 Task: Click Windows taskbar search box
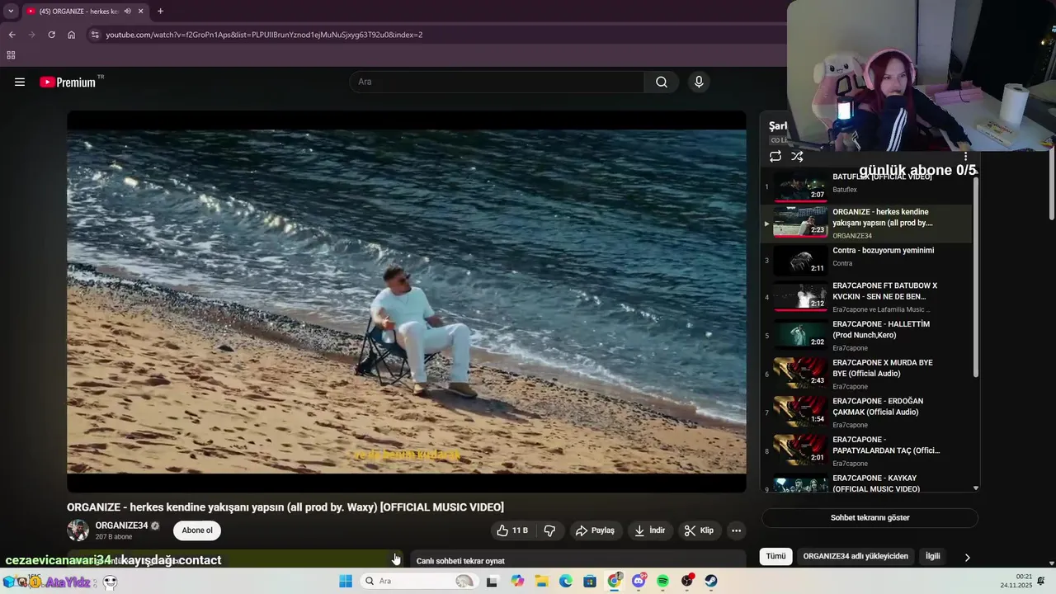pos(419,581)
